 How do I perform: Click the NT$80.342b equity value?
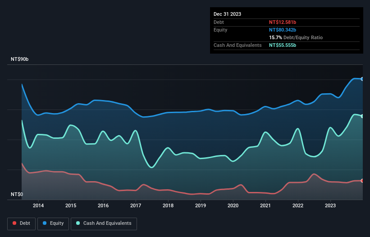tap(283, 30)
